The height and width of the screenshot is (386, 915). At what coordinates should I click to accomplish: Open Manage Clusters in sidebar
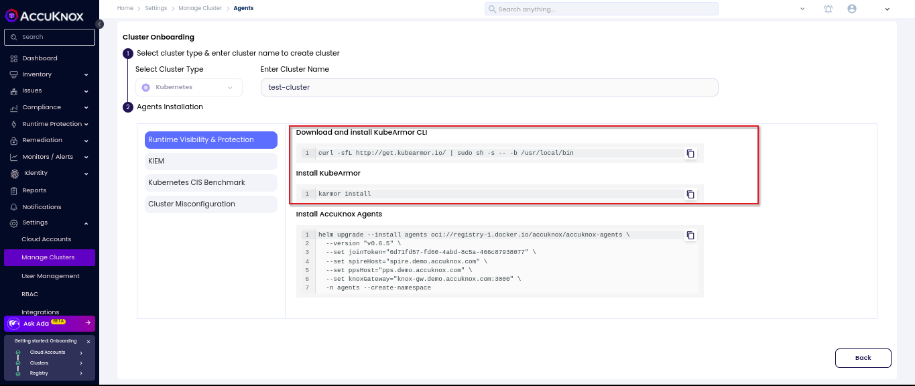coord(50,257)
